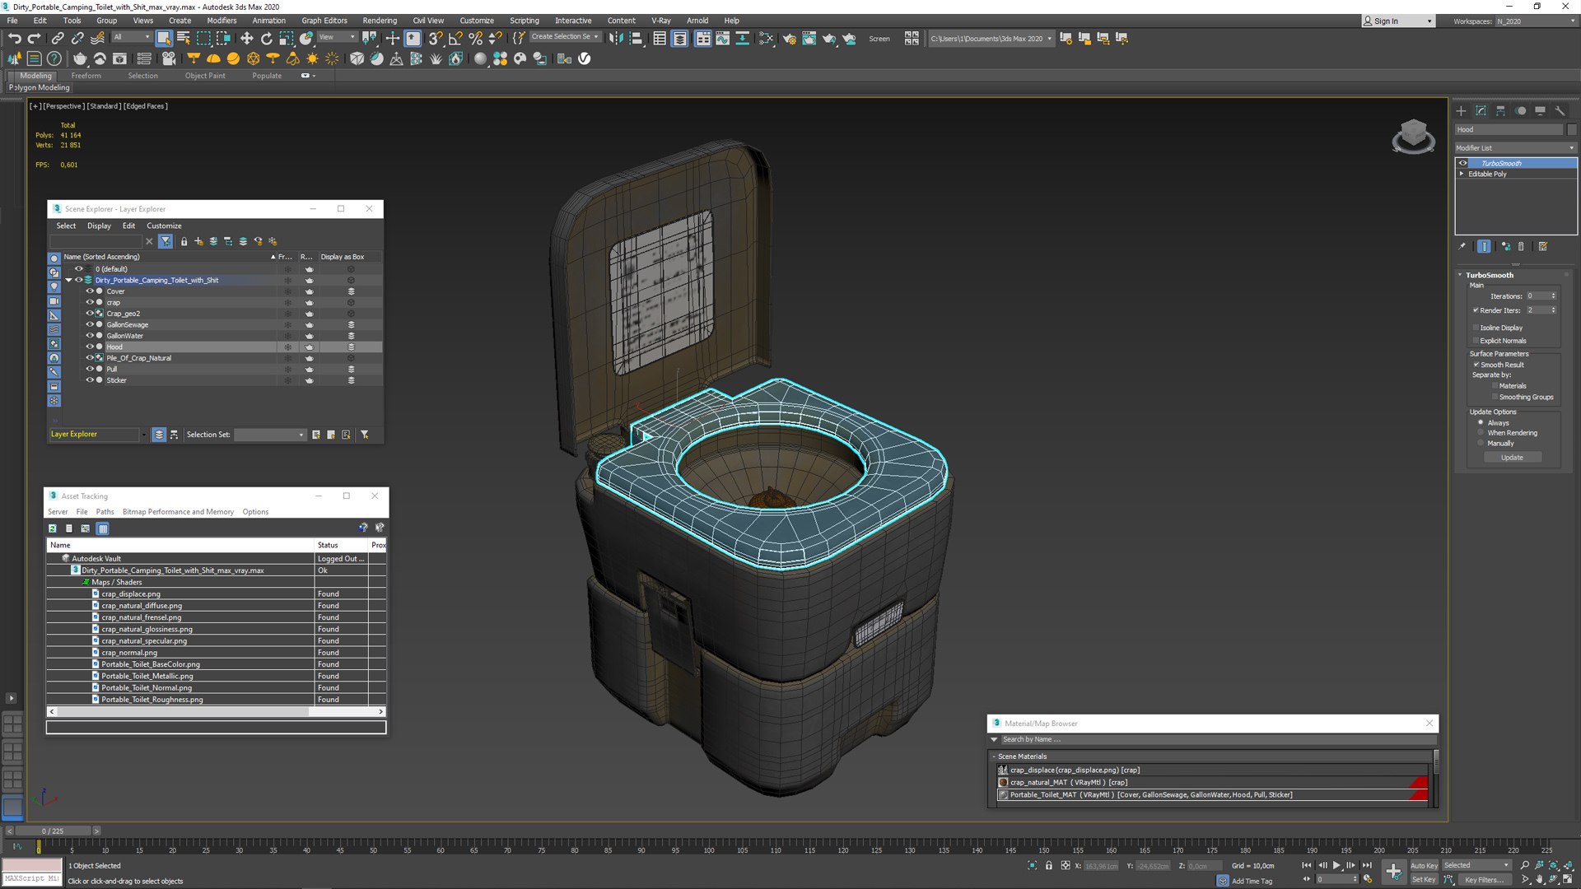1581x889 pixels.
Task: Jump to end of animation
Action: coord(1367,865)
